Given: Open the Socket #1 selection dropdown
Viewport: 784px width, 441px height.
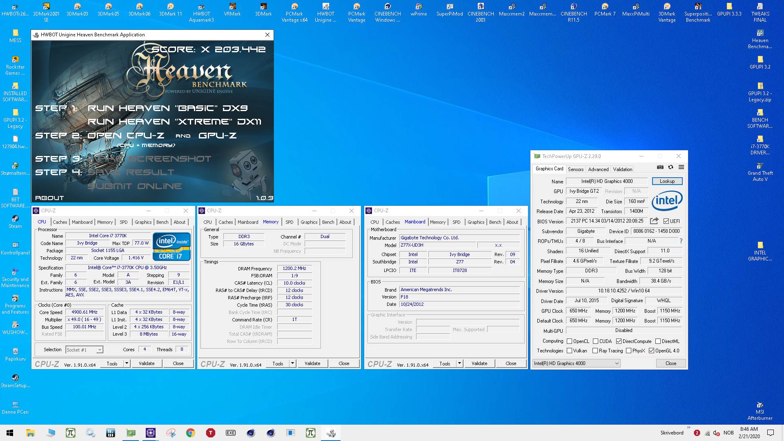Looking at the screenshot, I should [x=84, y=350].
